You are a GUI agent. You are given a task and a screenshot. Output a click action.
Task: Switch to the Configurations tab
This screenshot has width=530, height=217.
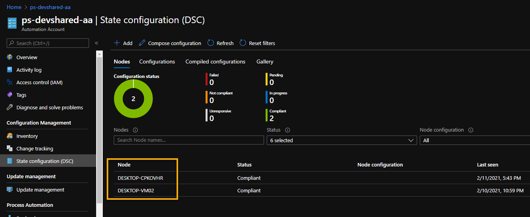coord(157,61)
